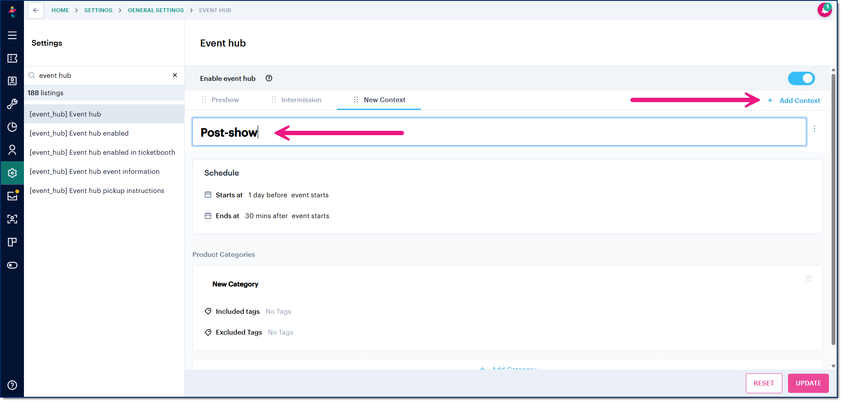842x402 pixels.
Task: Open the contacts badge icon in sidebar
Action: click(12, 81)
